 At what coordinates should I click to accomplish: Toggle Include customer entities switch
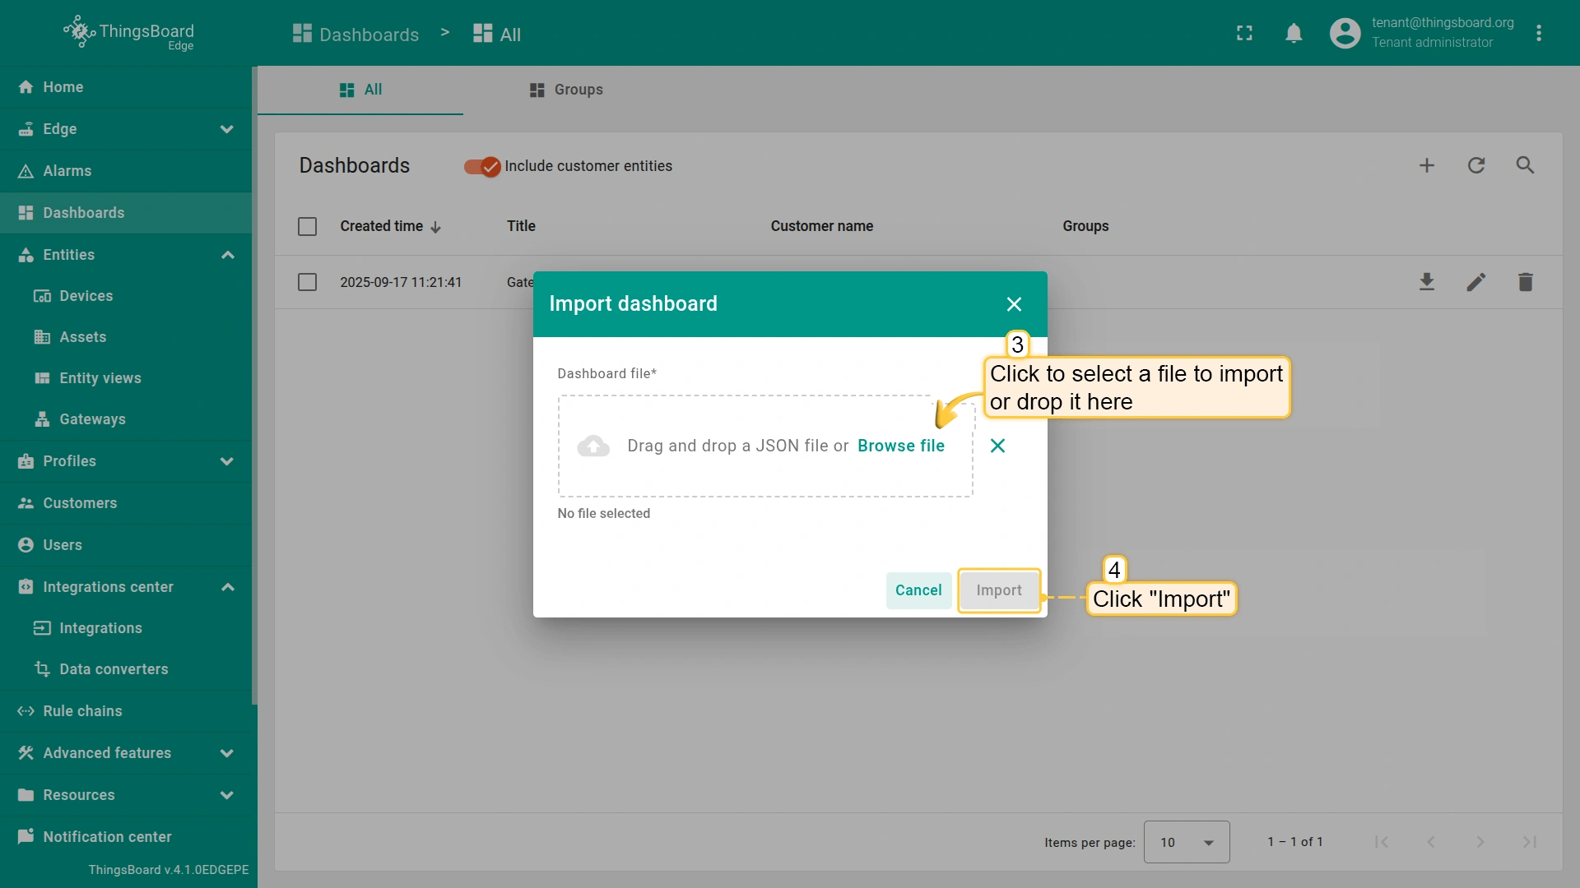coord(482,167)
